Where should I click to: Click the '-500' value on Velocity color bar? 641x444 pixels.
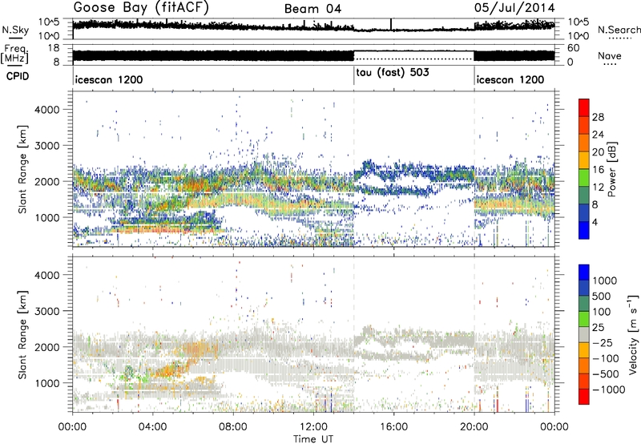tap(606, 374)
